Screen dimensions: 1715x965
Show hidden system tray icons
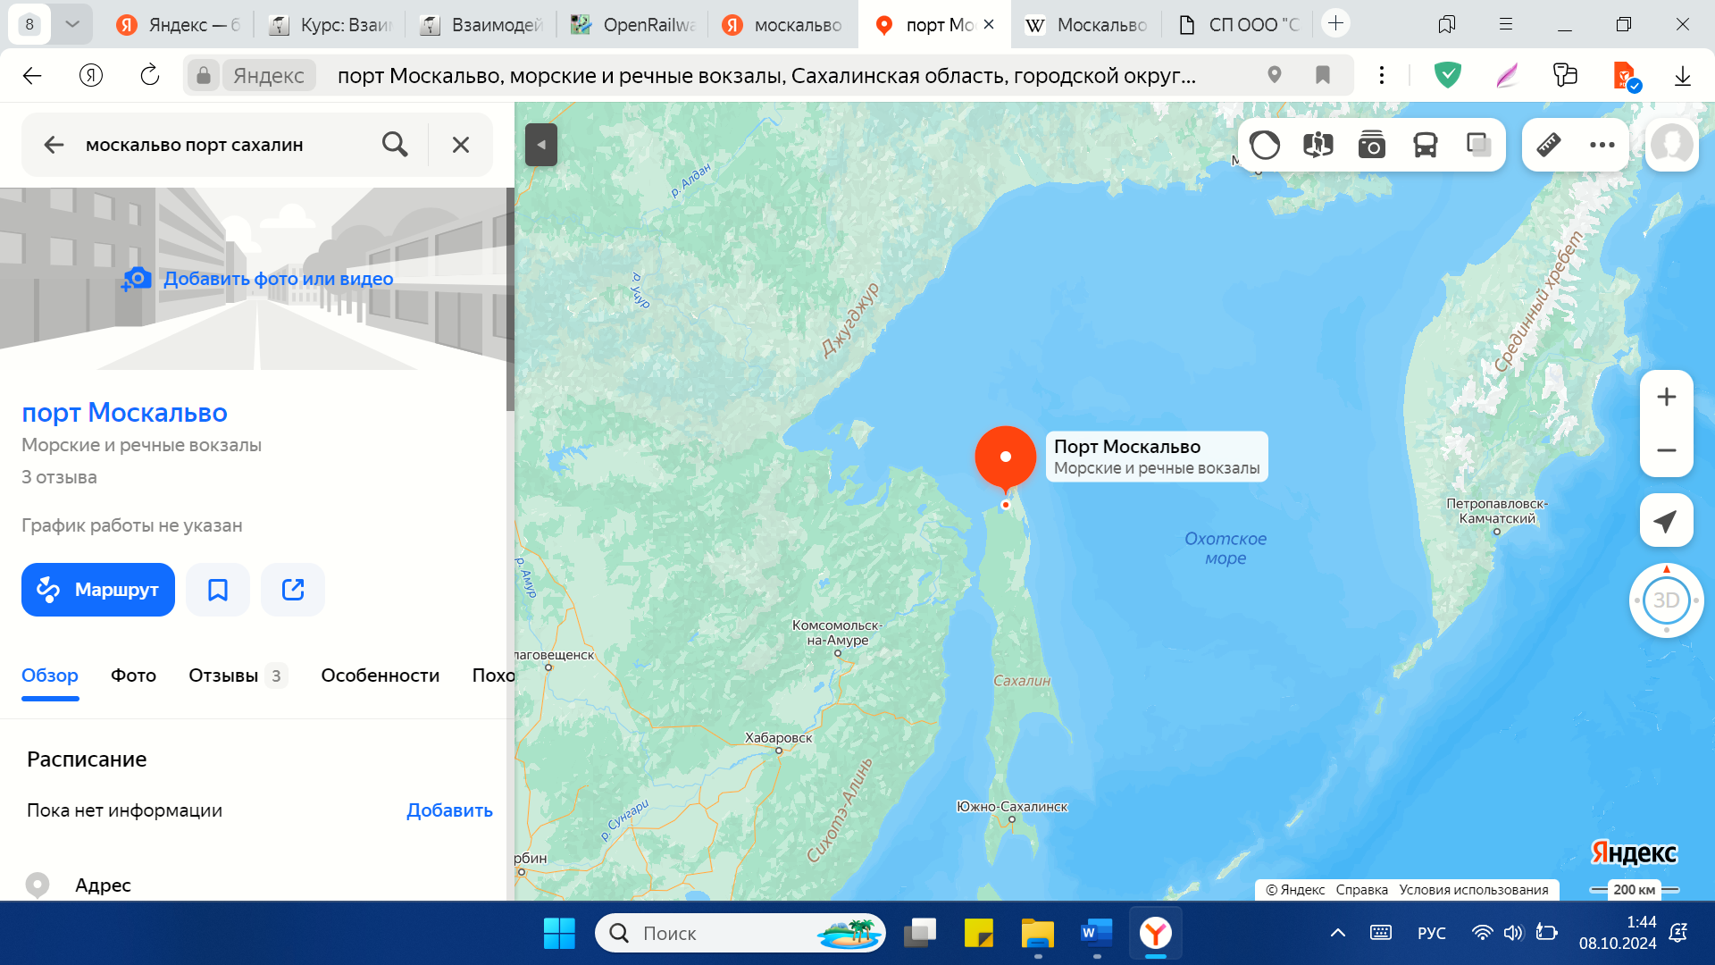click(1337, 934)
